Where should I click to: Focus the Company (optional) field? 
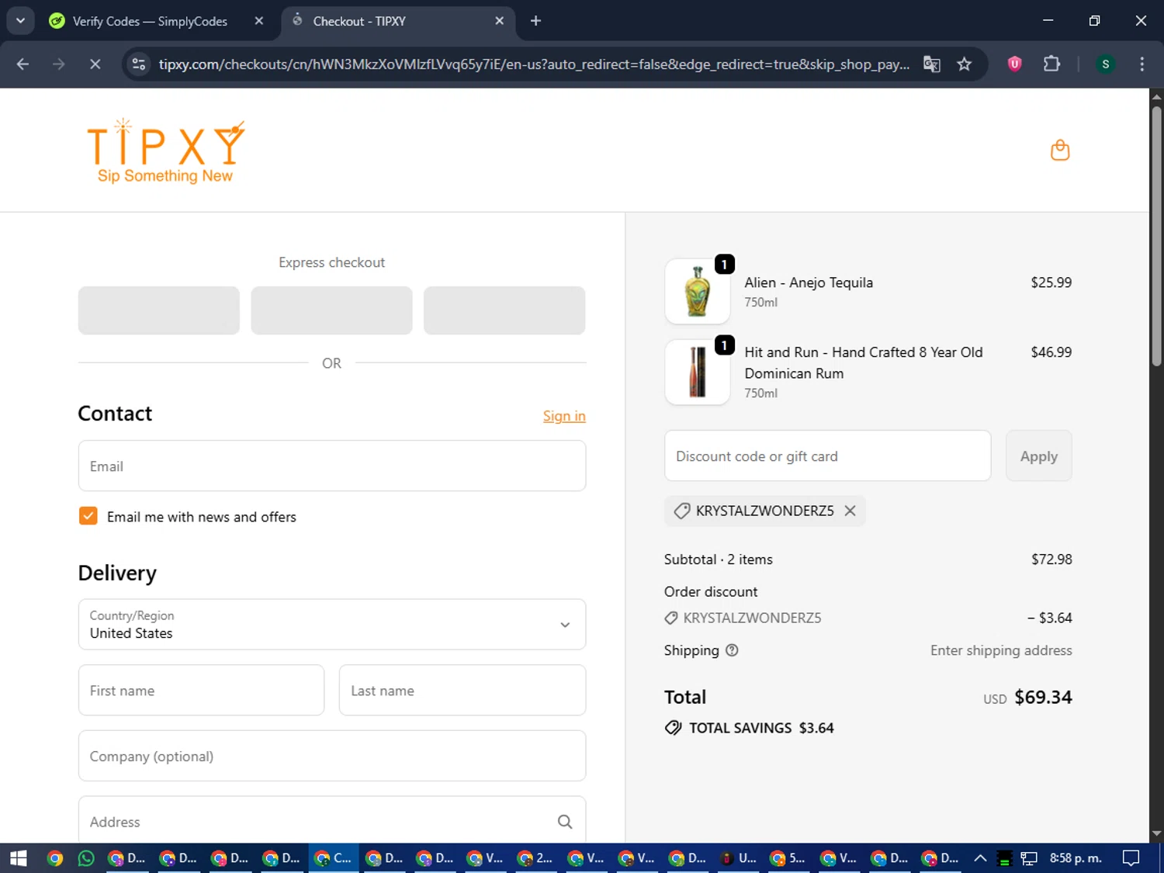[332, 756]
